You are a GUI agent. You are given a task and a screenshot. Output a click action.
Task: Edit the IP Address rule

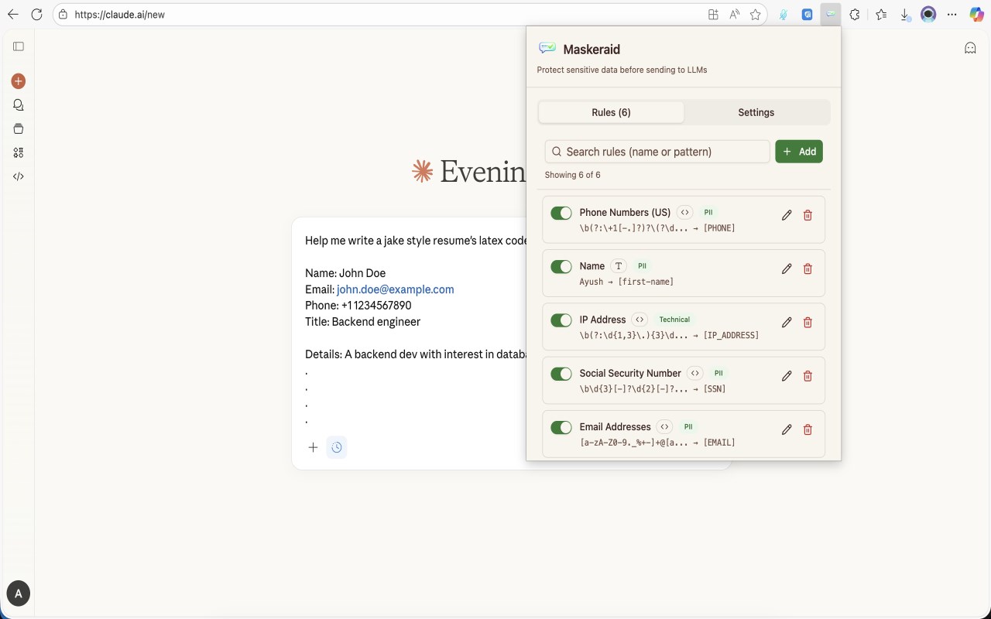click(787, 322)
